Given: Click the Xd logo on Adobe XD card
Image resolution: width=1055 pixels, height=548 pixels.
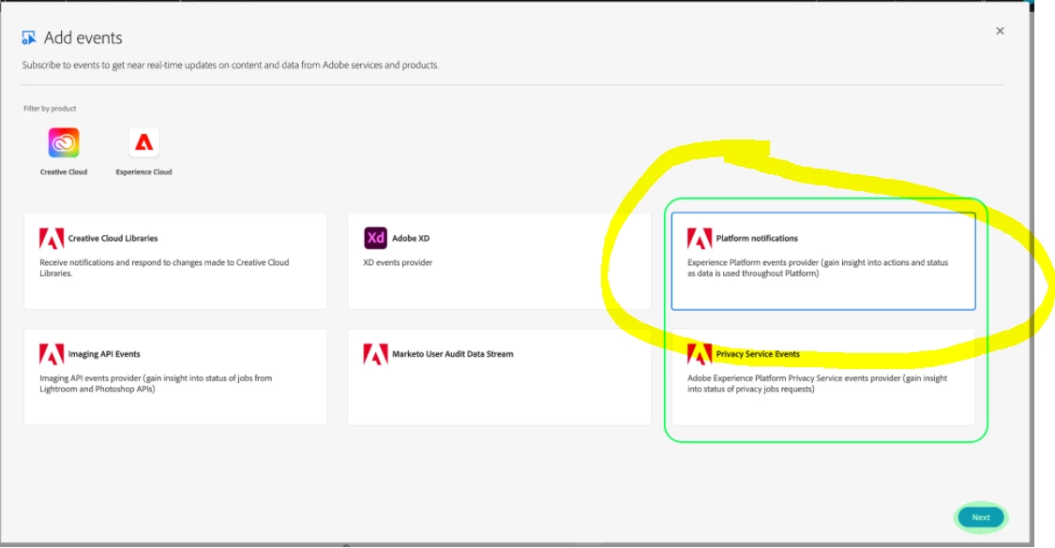Looking at the screenshot, I should (x=375, y=238).
